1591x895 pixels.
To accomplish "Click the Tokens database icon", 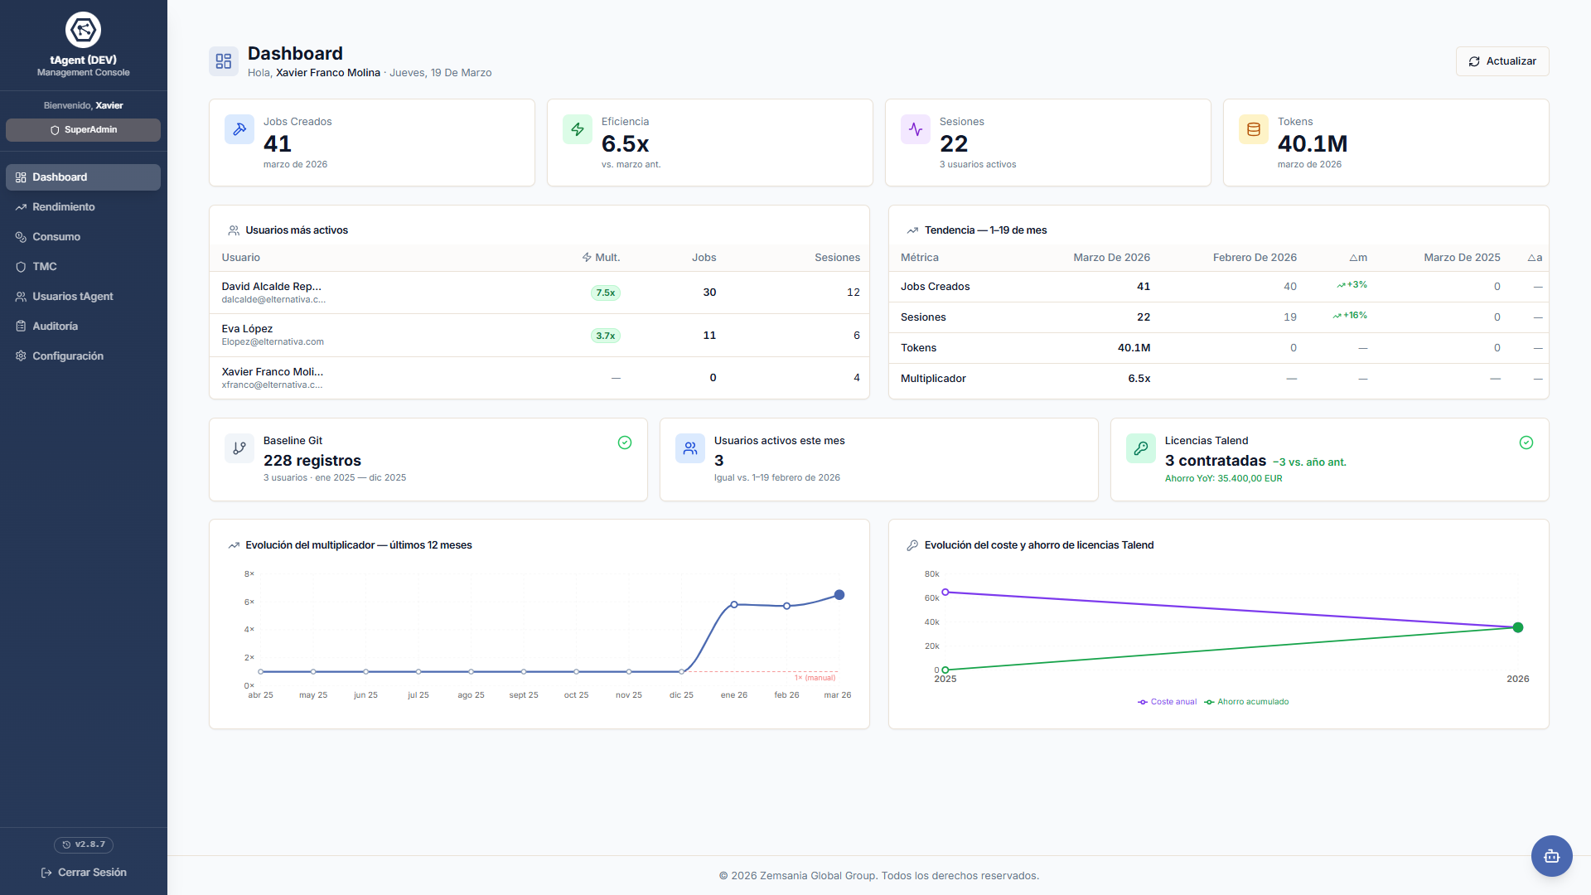I will pos(1254,129).
